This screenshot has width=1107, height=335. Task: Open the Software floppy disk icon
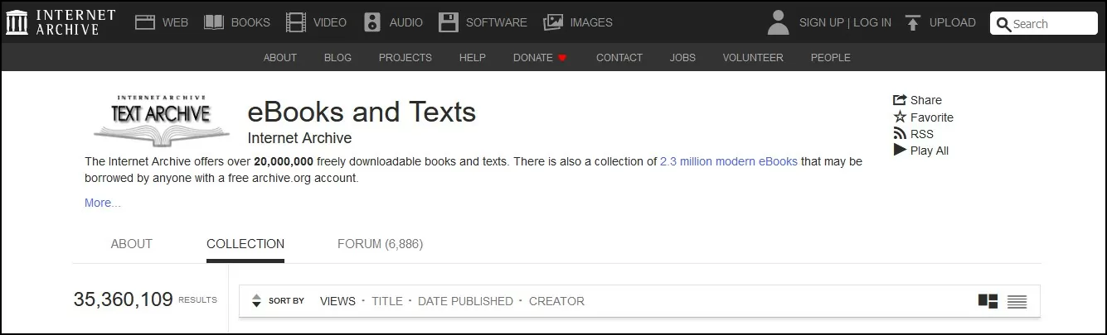[449, 22]
